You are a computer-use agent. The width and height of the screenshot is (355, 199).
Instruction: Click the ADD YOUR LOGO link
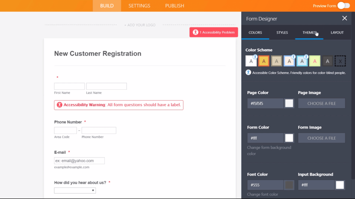140,25
